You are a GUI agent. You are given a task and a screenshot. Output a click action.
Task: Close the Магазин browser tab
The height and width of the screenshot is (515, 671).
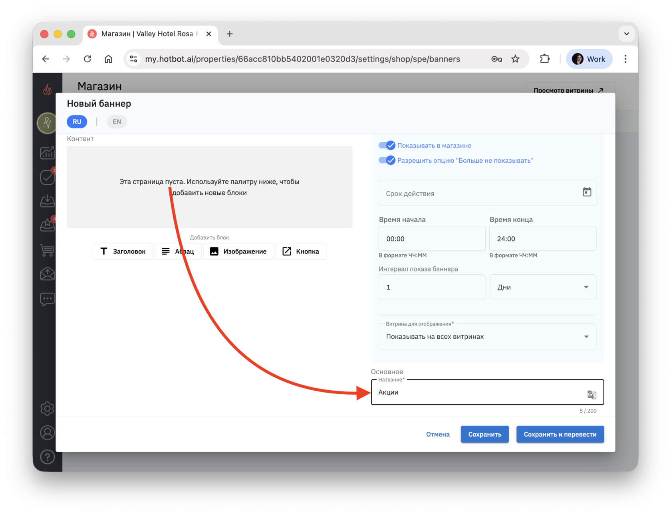[x=208, y=34]
